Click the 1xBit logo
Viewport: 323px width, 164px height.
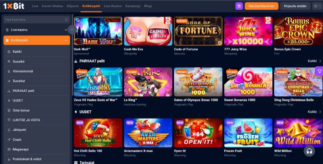(14, 6)
